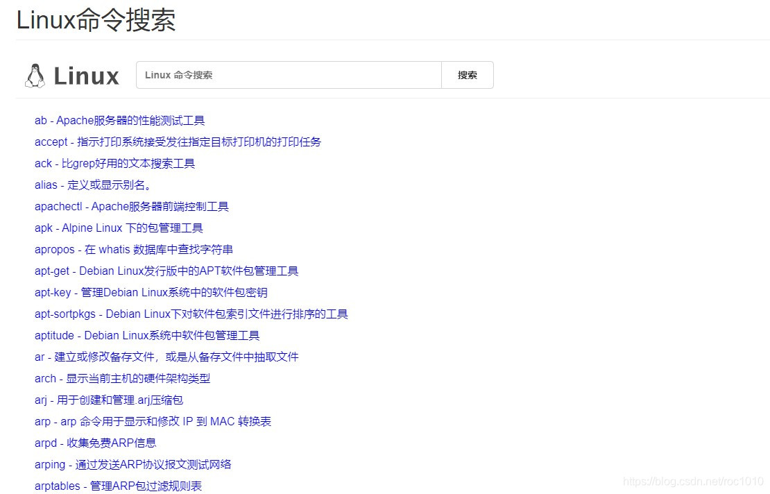770x494 pixels.
Task: Open the apt-key 软件包密钥 link
Action: pyautogui.click(x=151, y=293)
